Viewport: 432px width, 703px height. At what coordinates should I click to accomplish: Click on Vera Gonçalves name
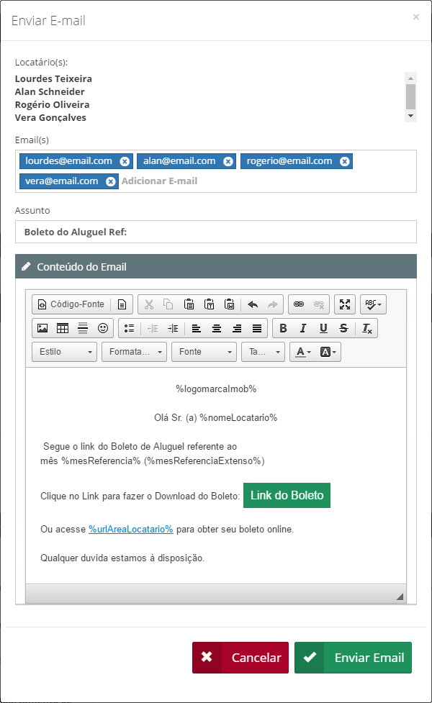[50, 117]
